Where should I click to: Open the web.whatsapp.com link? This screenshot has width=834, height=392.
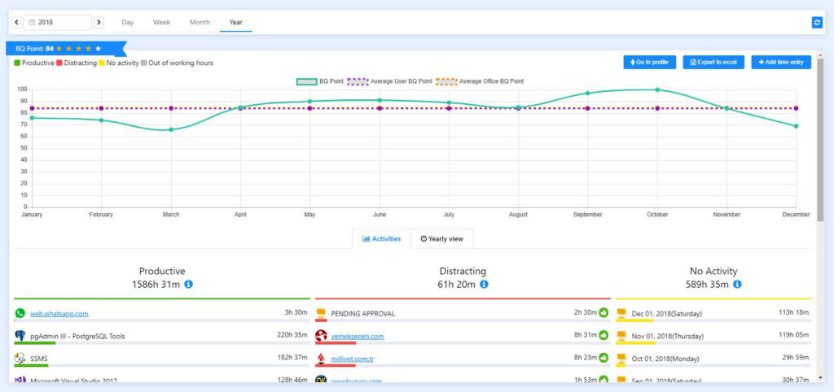tap(59, 313)
